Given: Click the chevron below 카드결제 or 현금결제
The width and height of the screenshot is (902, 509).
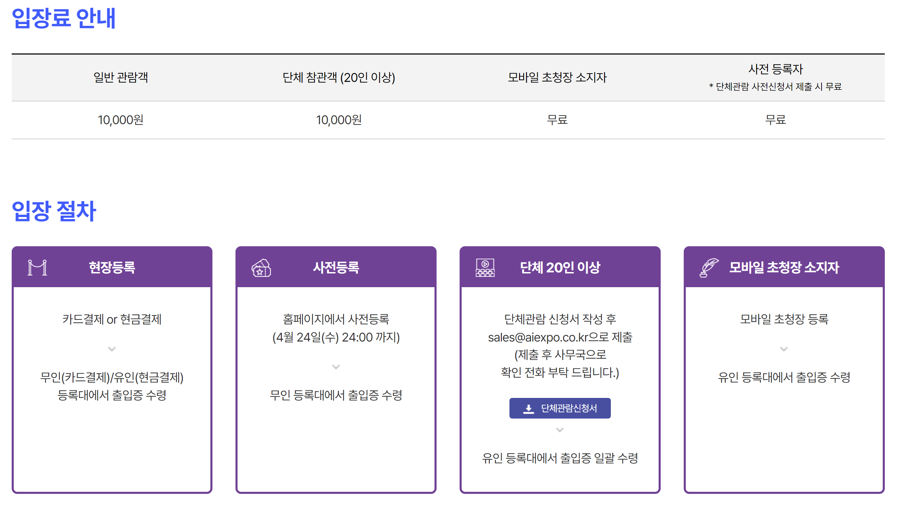Looking at the screenshot, I should [112, 349].
